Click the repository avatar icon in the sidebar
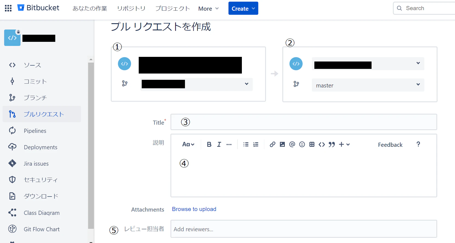This screenshot has height=243, width=455. coord(12,38)
